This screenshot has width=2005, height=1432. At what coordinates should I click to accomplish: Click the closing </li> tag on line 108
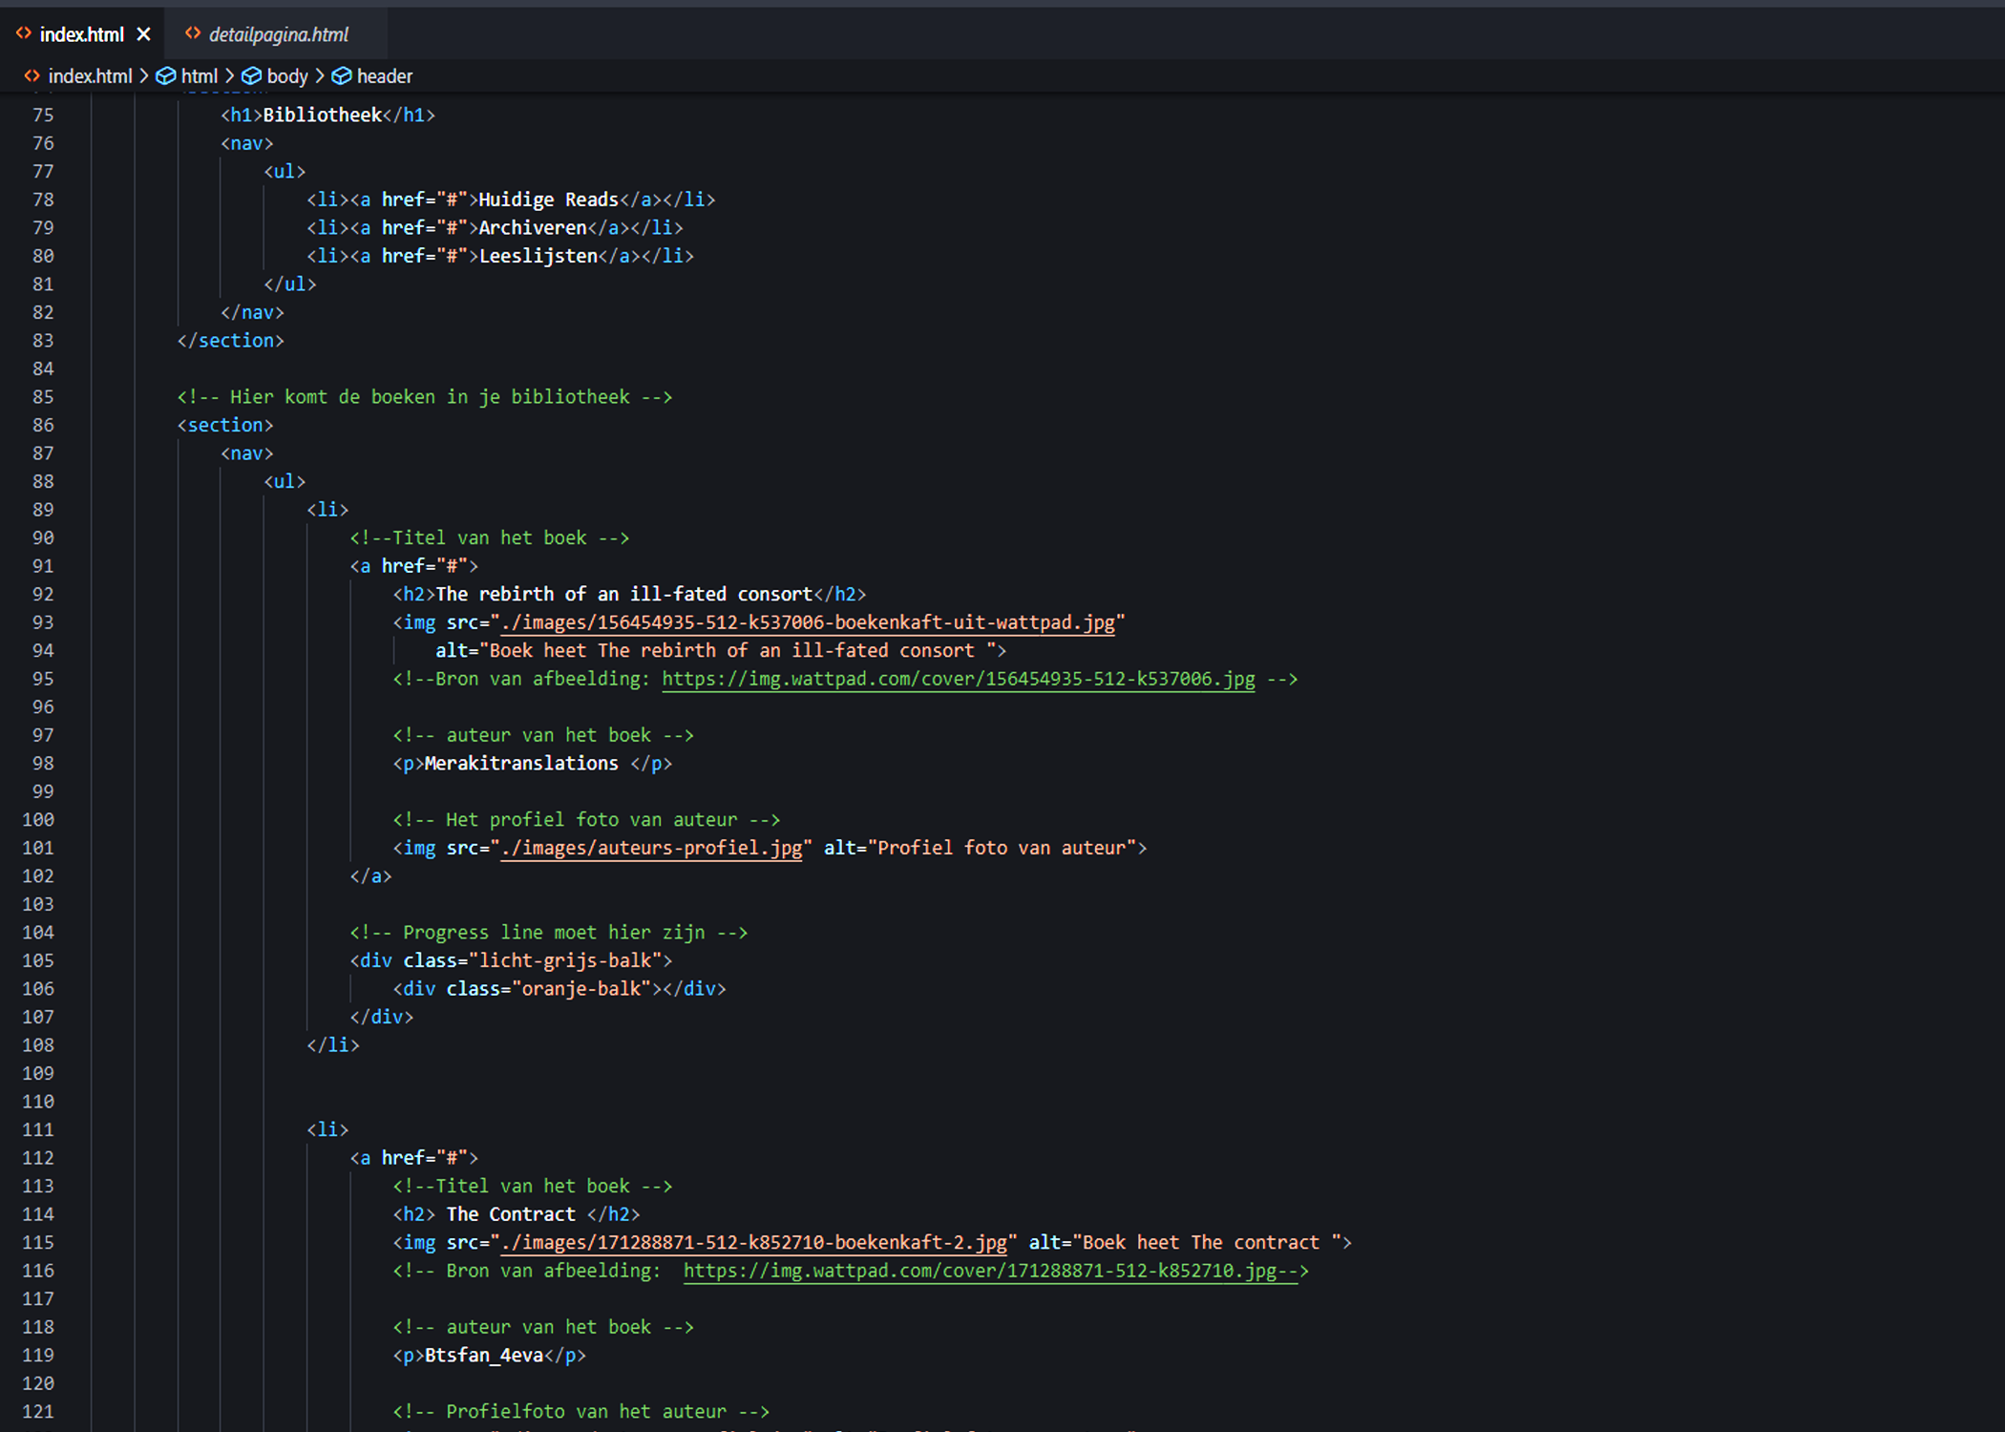(x=333, y=1044)
